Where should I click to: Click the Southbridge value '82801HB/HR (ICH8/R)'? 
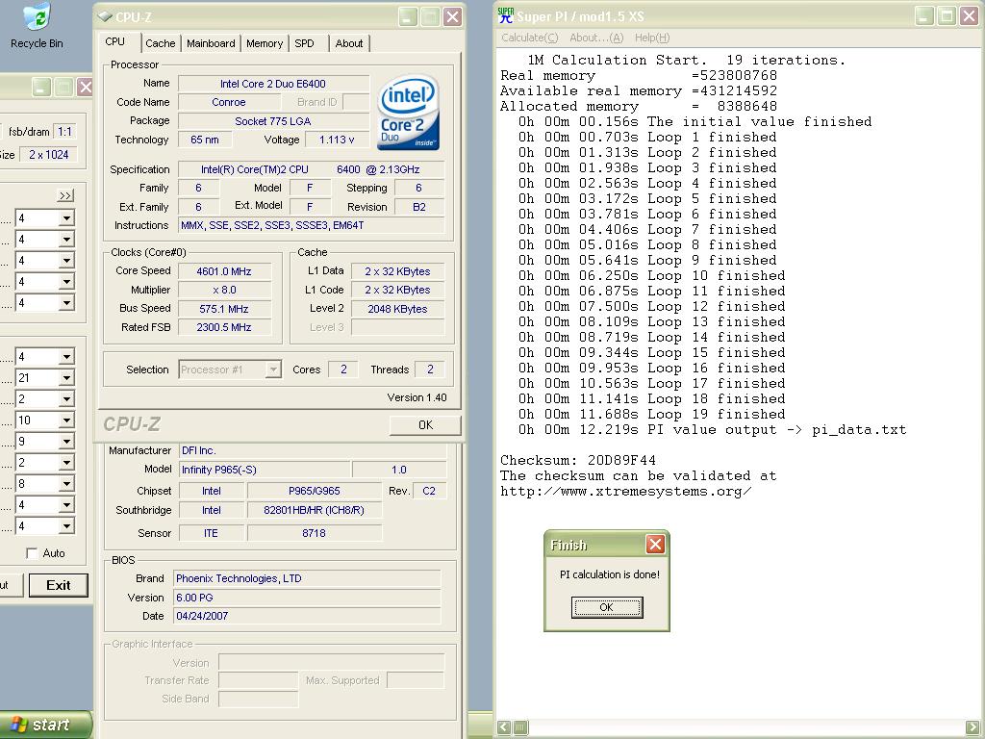315,510
